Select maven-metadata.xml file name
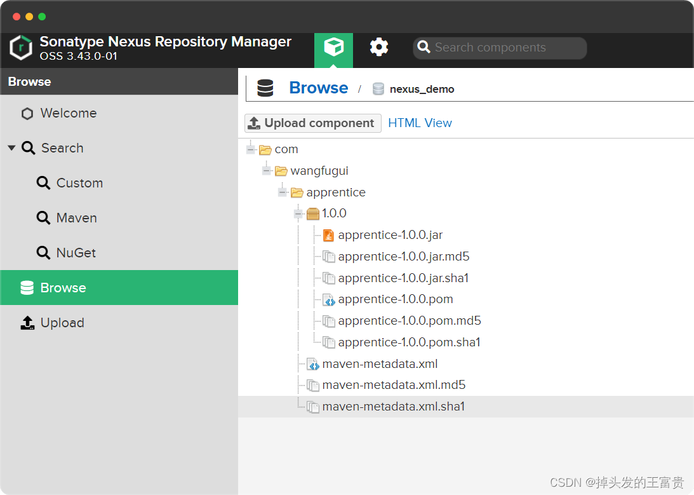Screen dimensions: 694x495 pyautogui.click(x=380, y=364)
